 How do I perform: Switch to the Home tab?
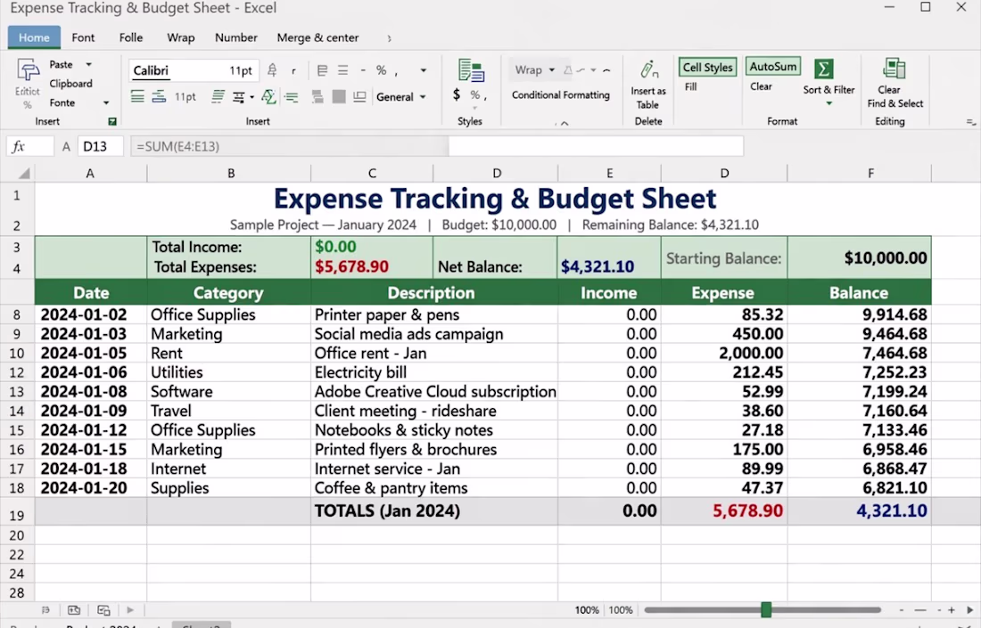(34, 37)
